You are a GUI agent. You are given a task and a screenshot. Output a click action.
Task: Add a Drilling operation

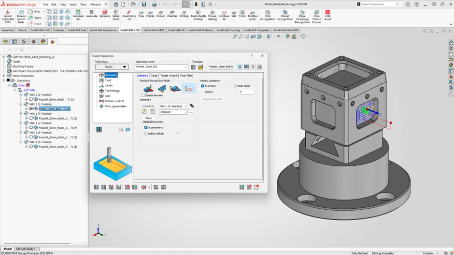[x=184, y=14]
